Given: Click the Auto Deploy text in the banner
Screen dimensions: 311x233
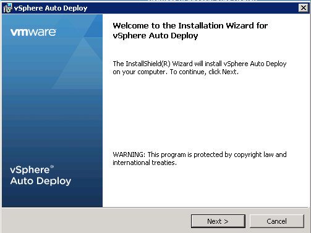Looking at the screenshot, I should (41, 181).
